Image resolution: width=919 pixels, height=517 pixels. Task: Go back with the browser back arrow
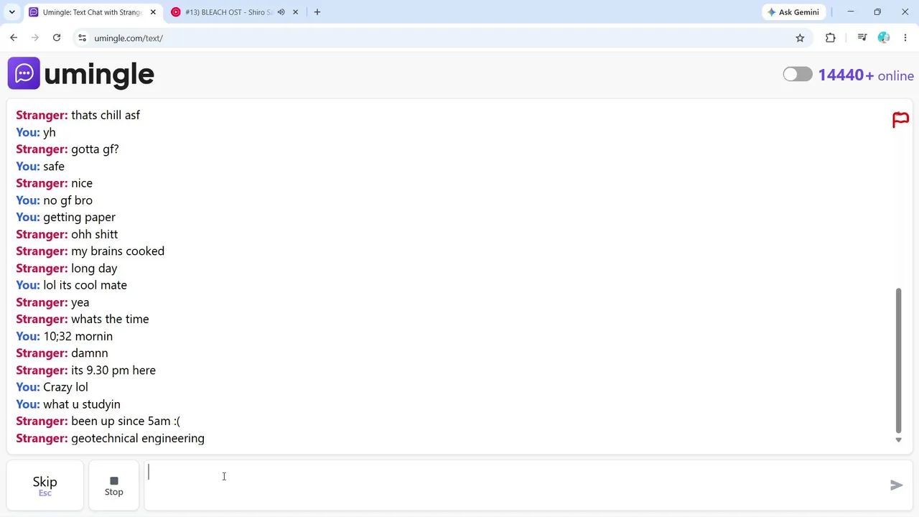tap(14, 38)
